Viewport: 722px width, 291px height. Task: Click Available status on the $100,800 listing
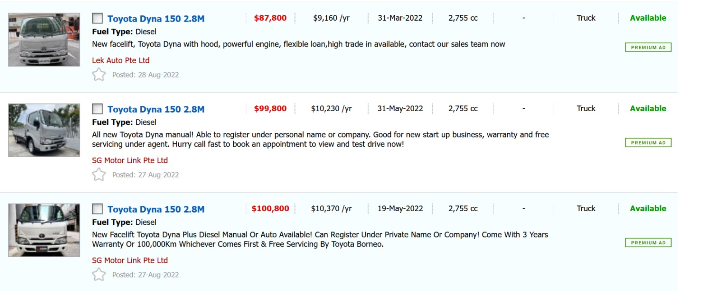pos(648,209)
